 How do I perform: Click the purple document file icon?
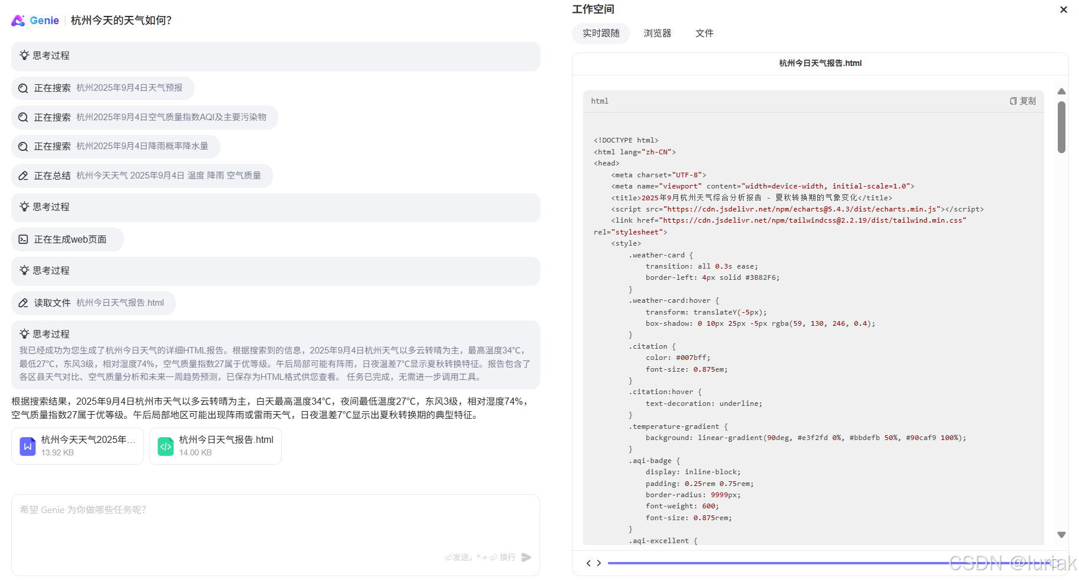(28, 446)
